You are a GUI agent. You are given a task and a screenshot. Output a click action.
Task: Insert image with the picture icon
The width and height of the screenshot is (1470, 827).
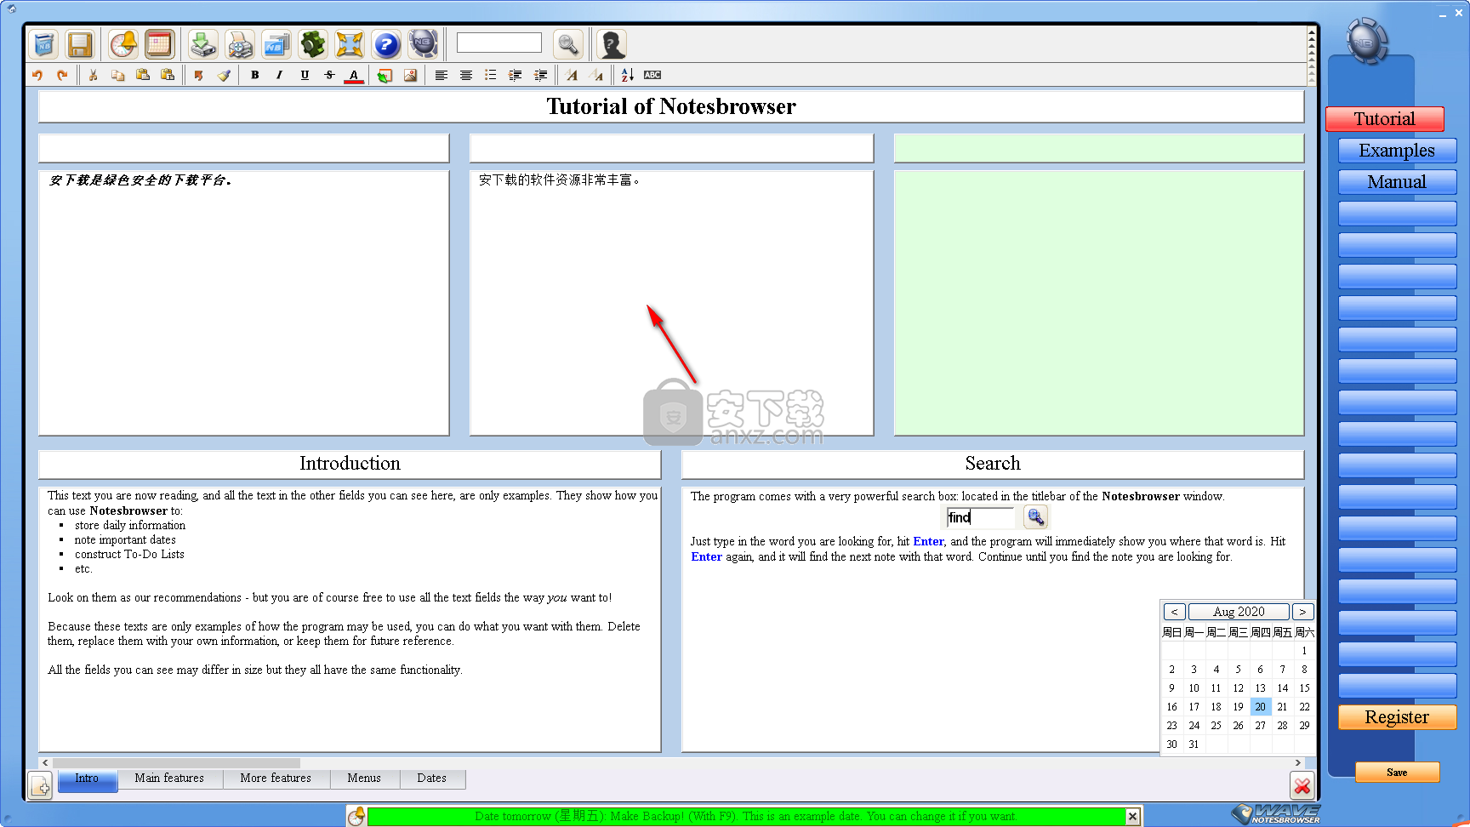click(x=410, y=75)
